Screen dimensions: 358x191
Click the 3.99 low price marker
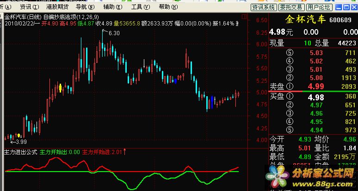coord(21,142)
